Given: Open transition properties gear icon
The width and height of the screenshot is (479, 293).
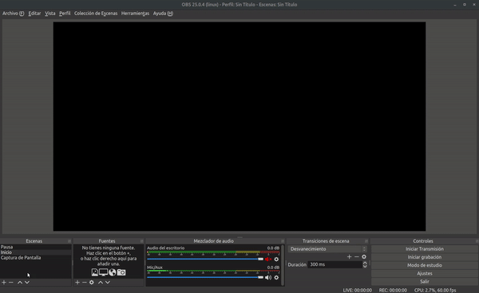Looking at the screenshot, I should pos(364,256).
